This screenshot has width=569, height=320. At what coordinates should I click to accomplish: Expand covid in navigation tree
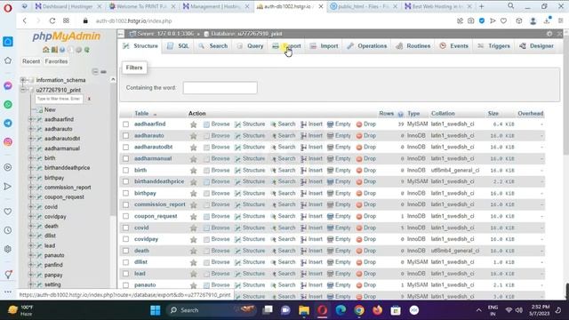pyautogui.click(x=31, y=206)
